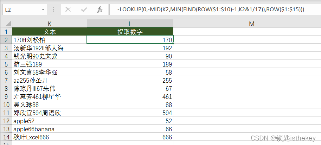321x145 pixels.
Task: Click the 文本 header cell
Action: pos(50,32)
